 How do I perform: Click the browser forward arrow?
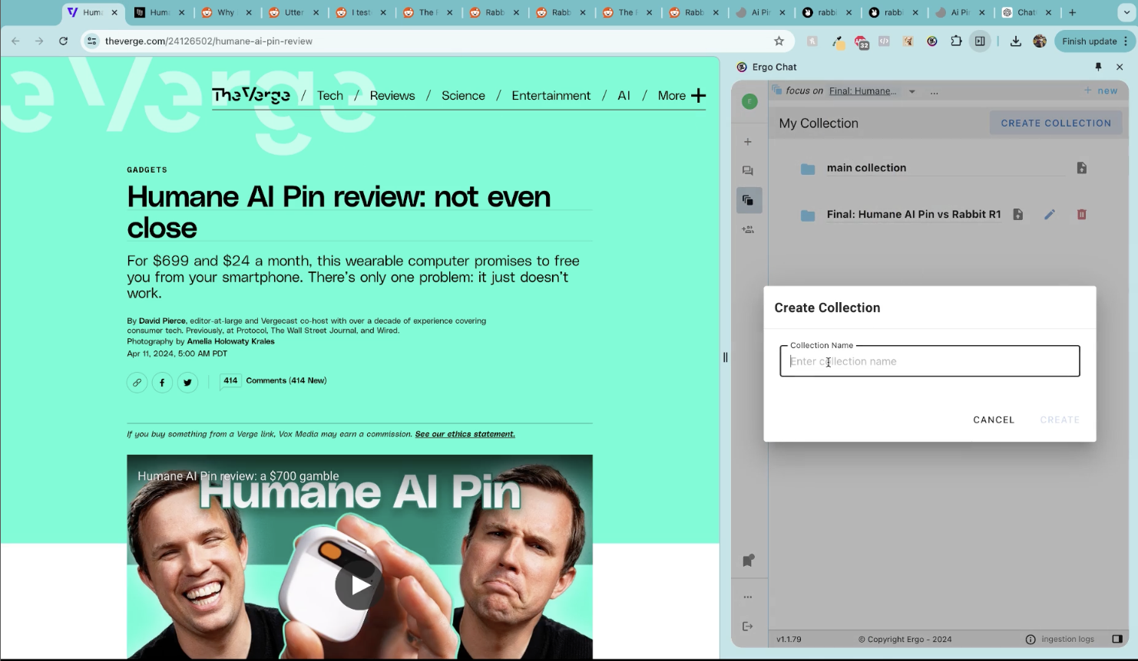tap(39, 41)
